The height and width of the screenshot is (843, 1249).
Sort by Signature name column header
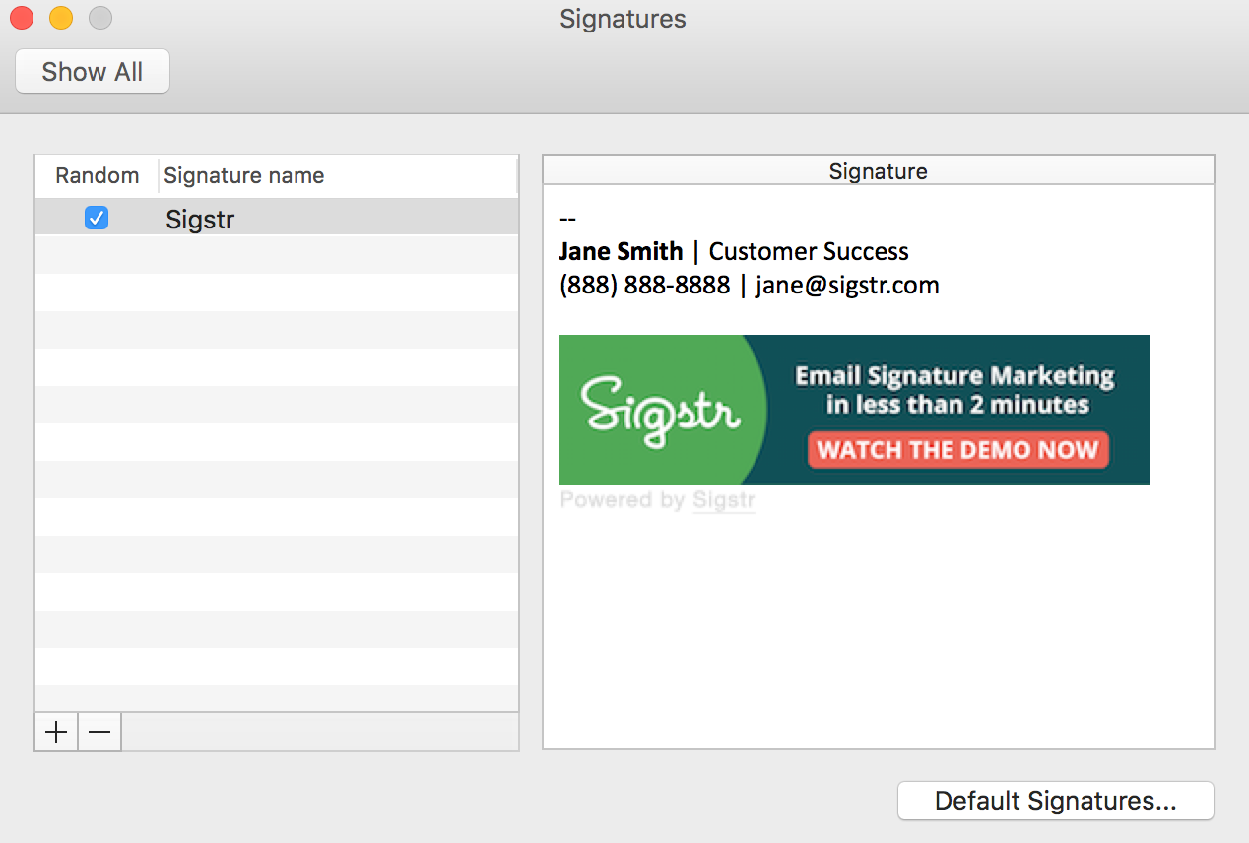point(338,175)
